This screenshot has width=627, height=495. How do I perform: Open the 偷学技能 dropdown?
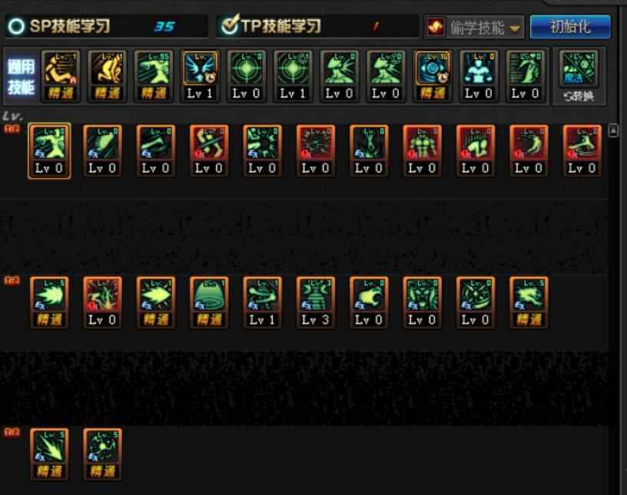coord(474,28)
